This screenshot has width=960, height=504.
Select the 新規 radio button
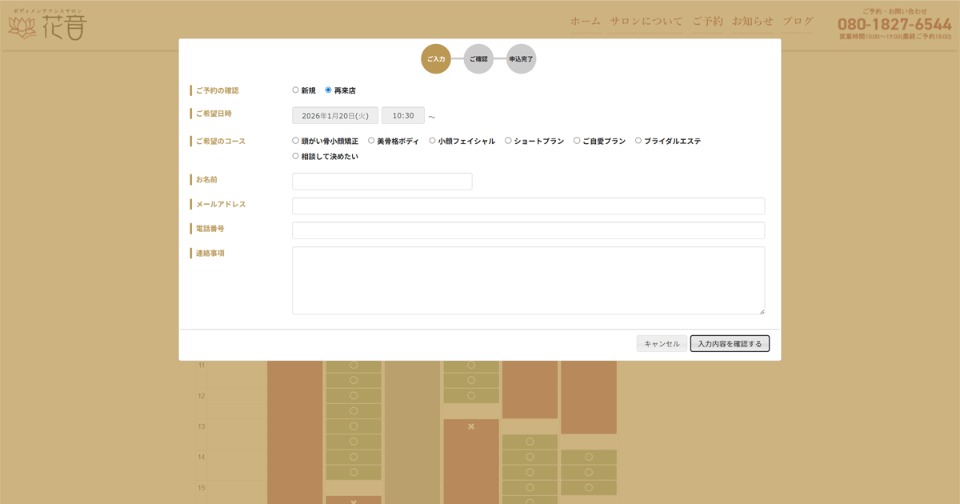(296, 90)
